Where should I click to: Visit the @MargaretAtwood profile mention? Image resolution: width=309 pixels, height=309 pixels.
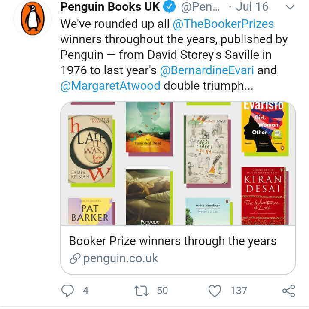(110, 85)
